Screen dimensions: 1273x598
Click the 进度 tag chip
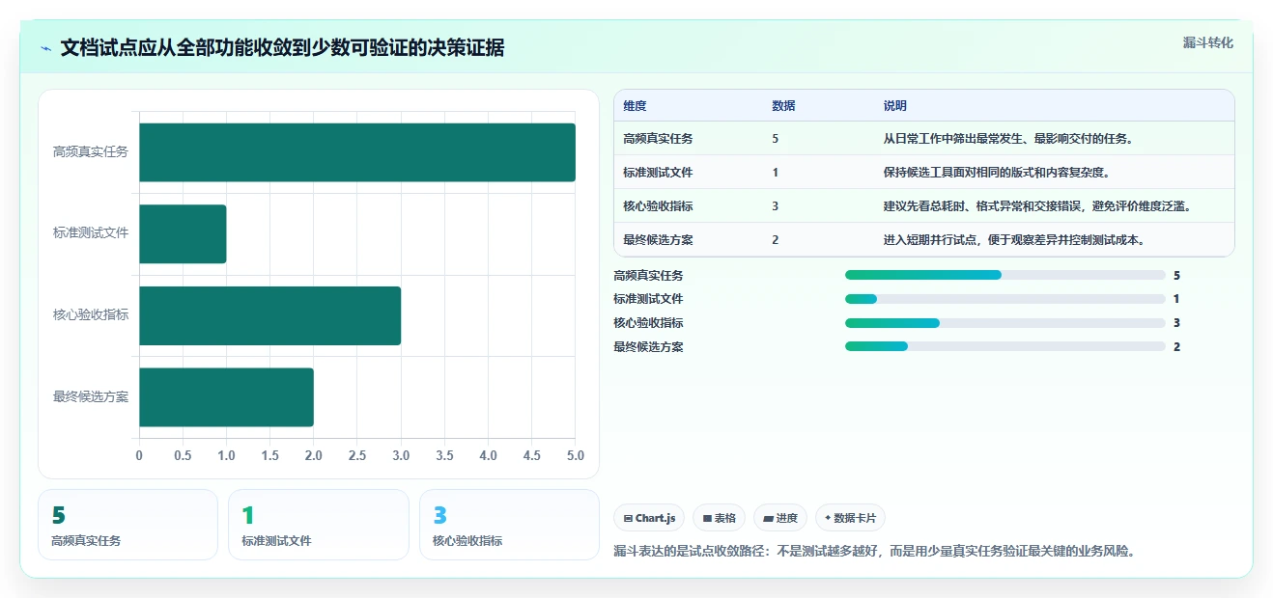(x=780, y=518)
